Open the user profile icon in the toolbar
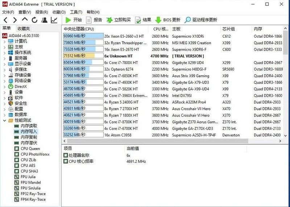The image size is (290, 207). [x=44, y=20]
